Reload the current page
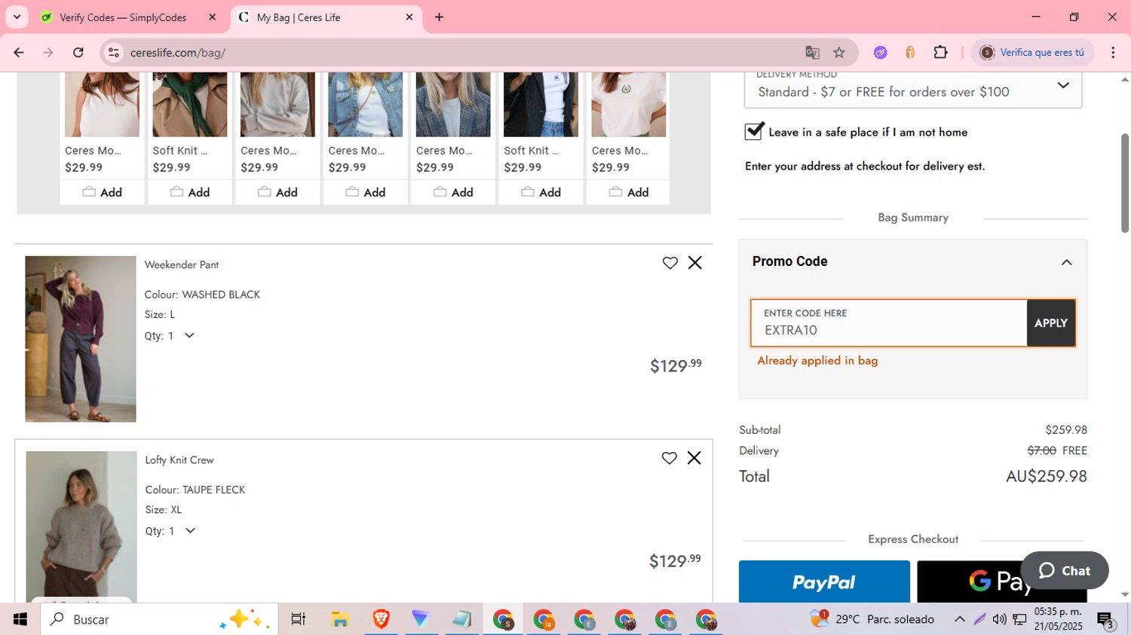Viewport: 1131px width, 635px height. 78,53
